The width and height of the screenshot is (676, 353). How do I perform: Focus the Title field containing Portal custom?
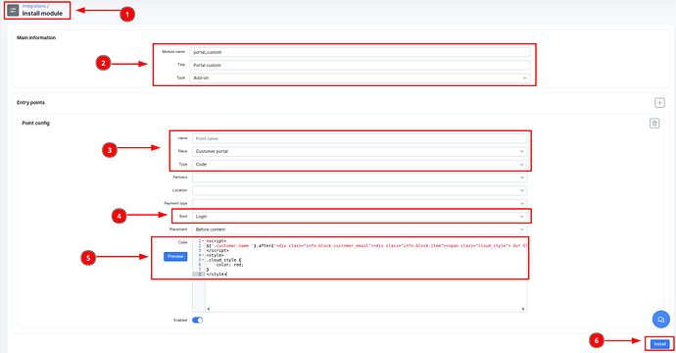[360, 65]
